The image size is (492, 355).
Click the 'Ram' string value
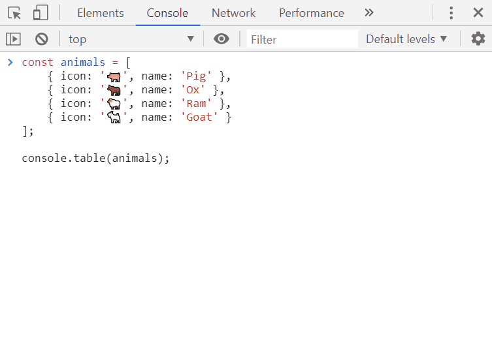[x=196, y=103]
